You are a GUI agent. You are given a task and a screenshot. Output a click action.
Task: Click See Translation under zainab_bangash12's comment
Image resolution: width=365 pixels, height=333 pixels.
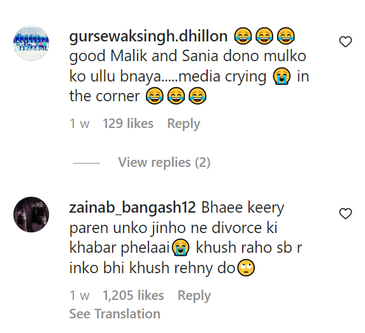tap(115, 314)
